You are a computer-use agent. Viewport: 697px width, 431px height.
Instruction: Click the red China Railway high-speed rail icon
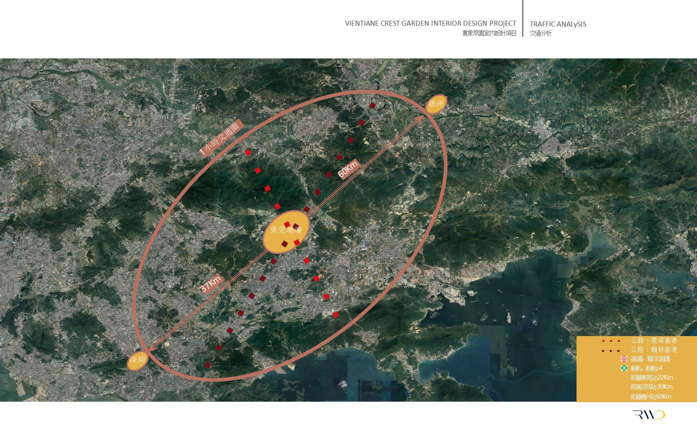(x=624, y=359)
